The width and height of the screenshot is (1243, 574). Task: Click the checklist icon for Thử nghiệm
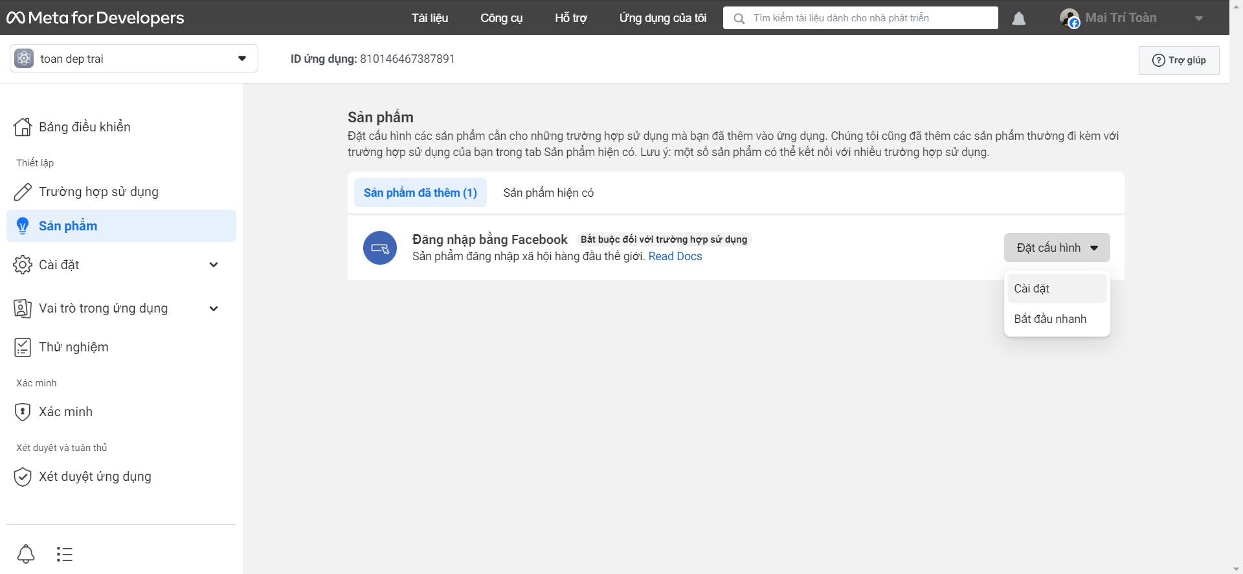coord(23,347)
